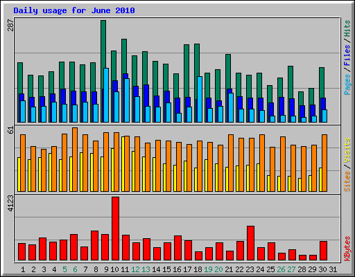Click day 12 weekend label on the x-axis
Screen dimensions: 355x277
tap(135, 269)
